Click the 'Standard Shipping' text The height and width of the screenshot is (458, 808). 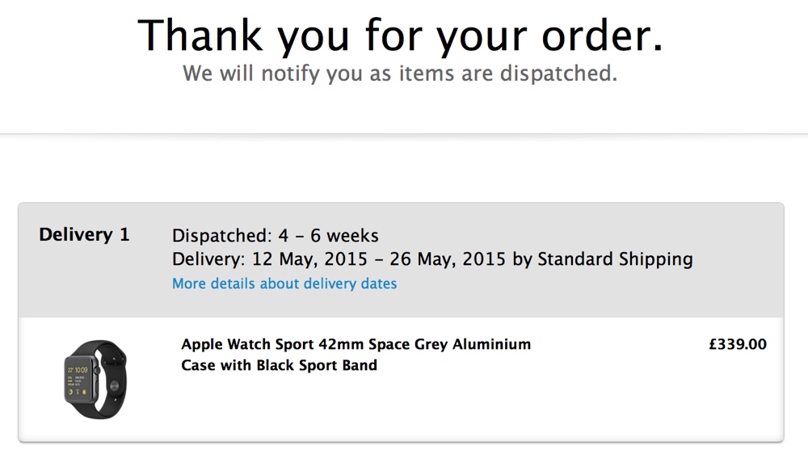click(615, 259)
